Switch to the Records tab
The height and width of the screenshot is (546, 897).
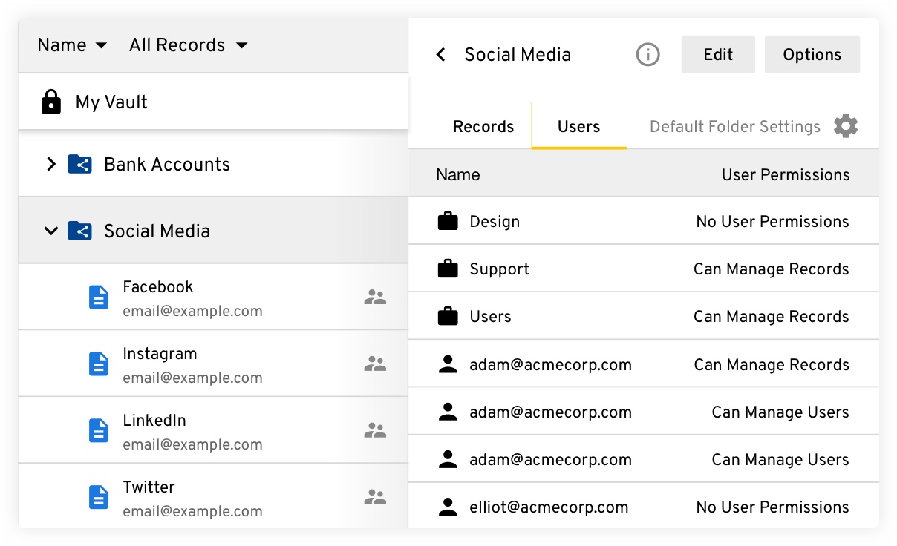point(483,126)
